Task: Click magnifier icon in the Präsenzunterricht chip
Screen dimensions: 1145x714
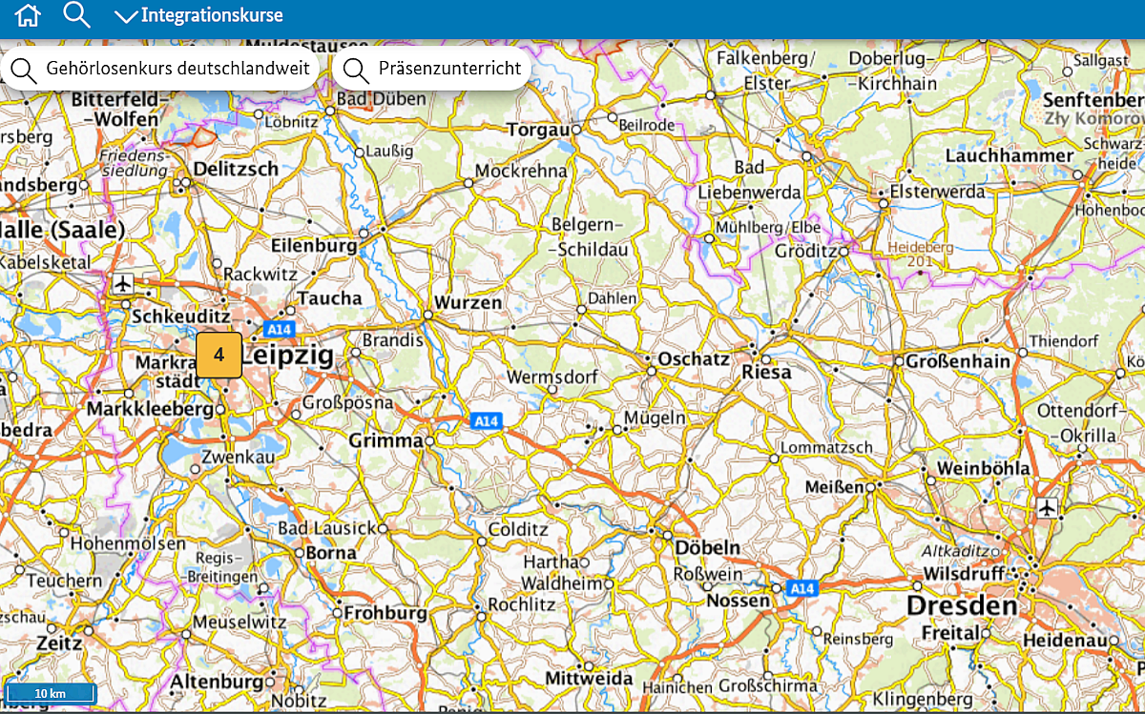Action: (x=356, y=70)
